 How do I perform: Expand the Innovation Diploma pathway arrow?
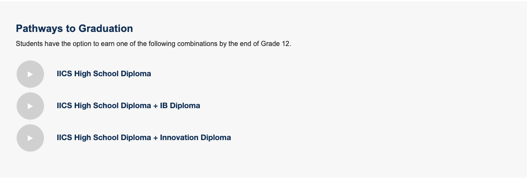click(x=30, y=138)
